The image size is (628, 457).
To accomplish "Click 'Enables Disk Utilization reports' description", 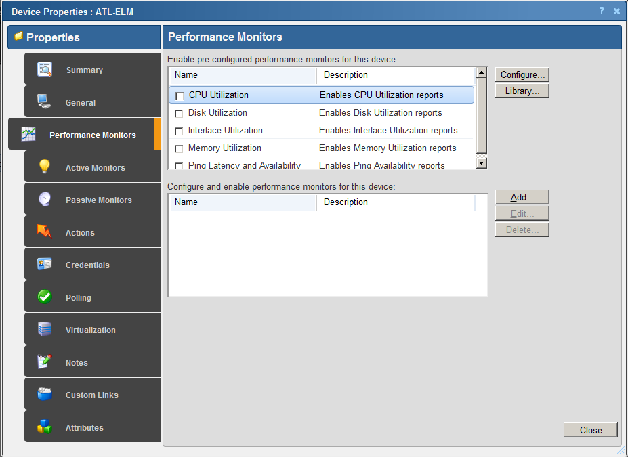I will click(381, 113).
